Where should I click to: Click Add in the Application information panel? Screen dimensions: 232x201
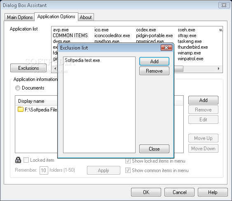203,100
